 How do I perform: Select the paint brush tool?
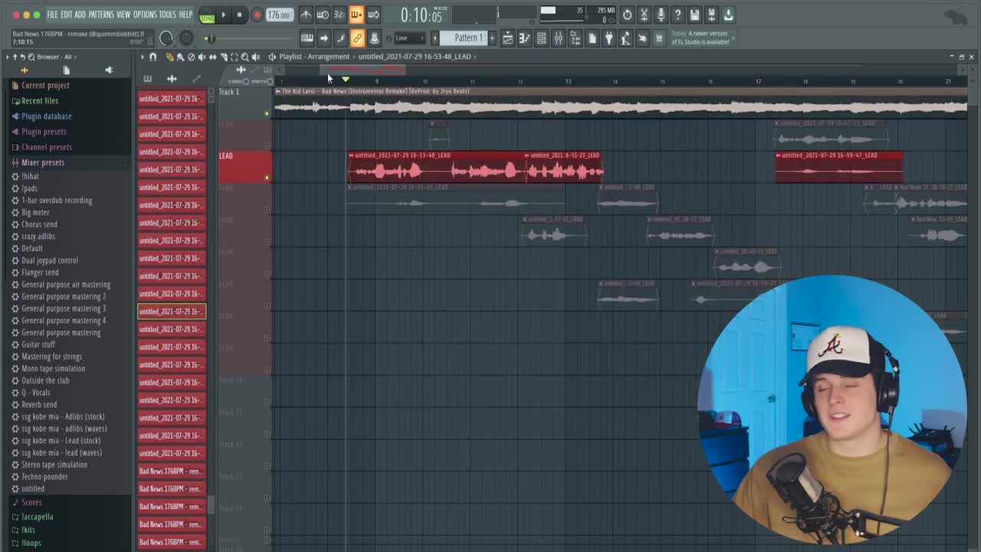point(180,57)
